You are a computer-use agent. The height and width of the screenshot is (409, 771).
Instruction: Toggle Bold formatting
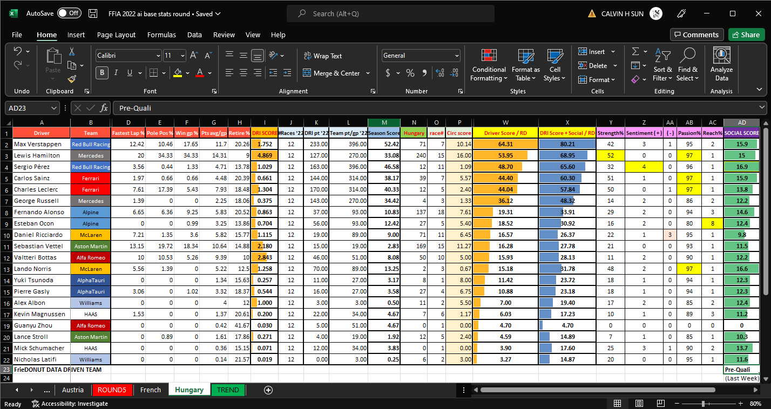coord(102,73)
